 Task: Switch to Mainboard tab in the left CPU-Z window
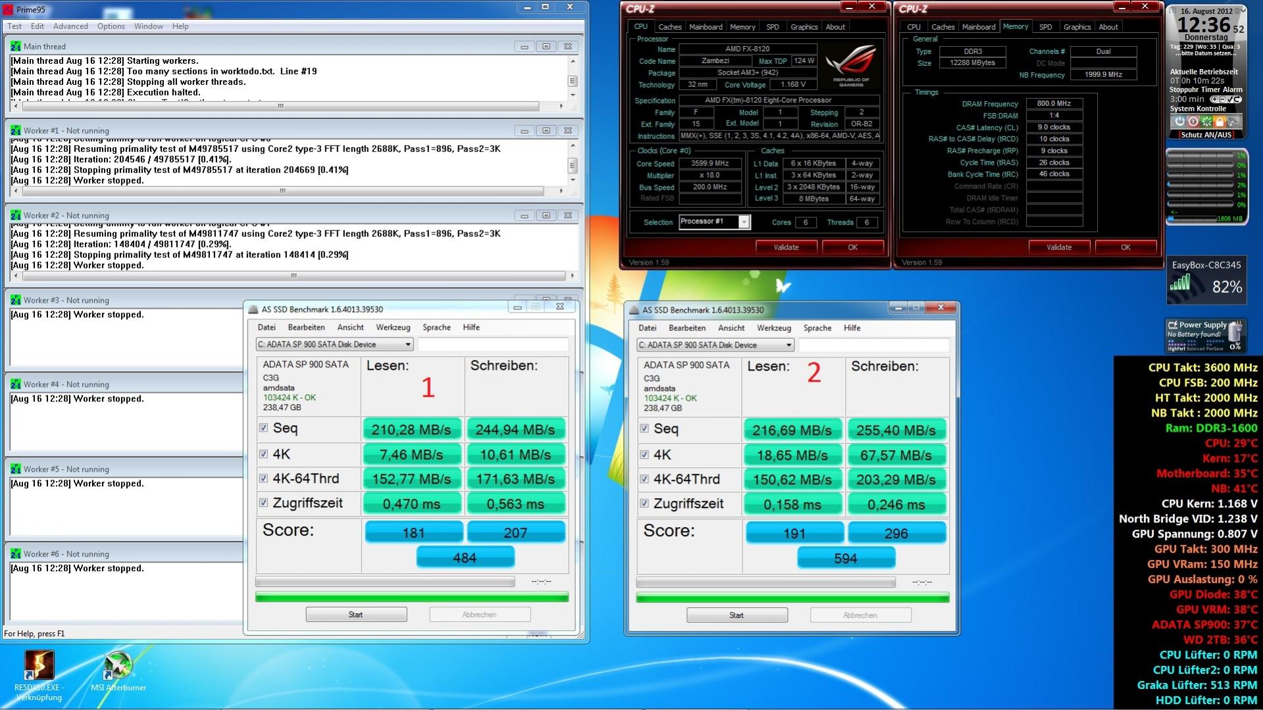click(706, 27)
